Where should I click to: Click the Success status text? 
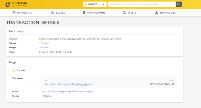(x=45, y=43)
